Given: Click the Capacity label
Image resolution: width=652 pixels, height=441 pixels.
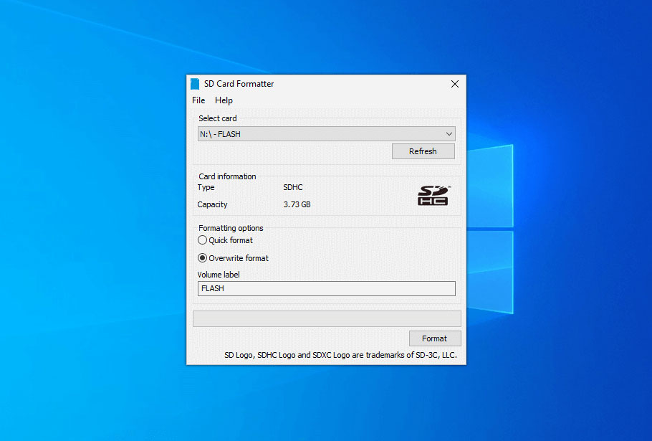Looking at the screenshot, I should tap(212, 204).
